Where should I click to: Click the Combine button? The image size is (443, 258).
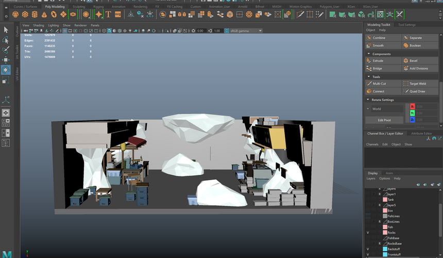383,38
